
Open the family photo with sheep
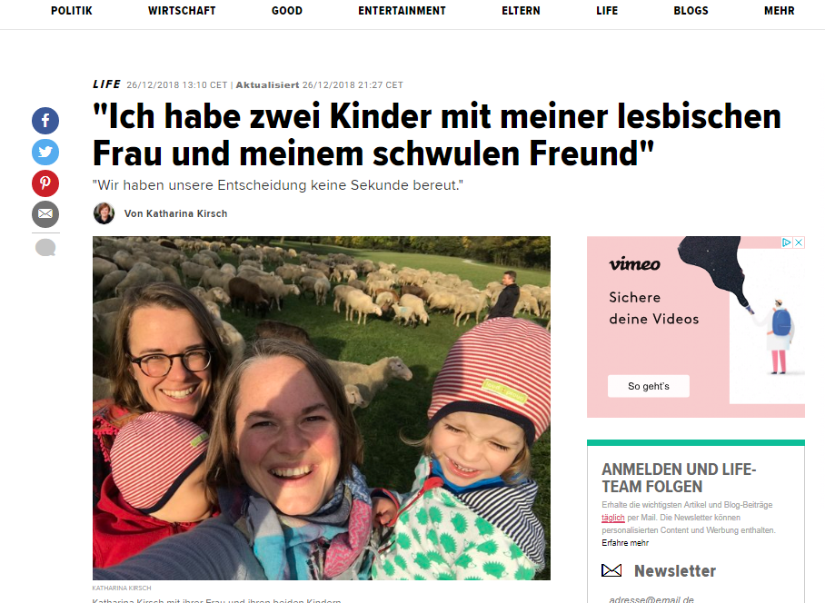[322, 408]
